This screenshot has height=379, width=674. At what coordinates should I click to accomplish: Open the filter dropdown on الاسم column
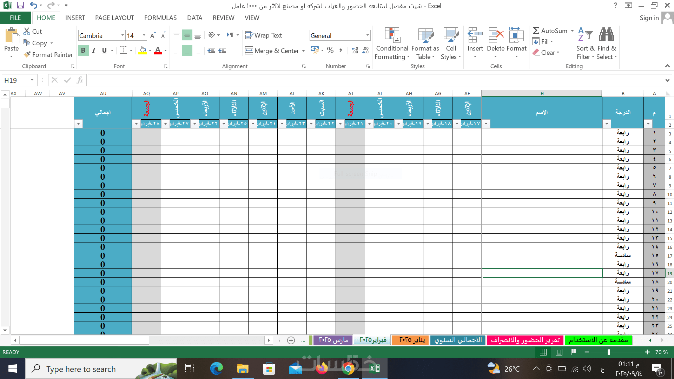click(486, 124)
